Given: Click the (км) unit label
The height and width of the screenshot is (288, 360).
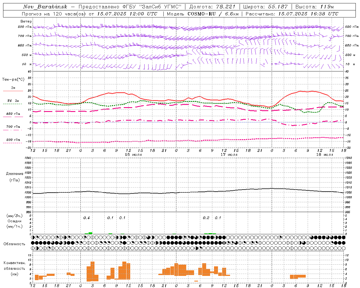Looking at the screenshot, I should tap(15, 274).
